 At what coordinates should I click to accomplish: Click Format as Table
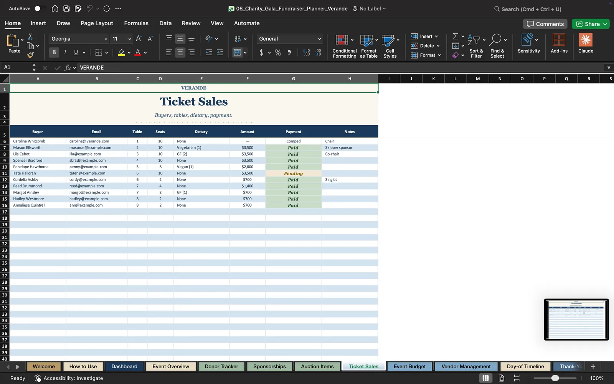pyautogui.click(x=369, y=46)
